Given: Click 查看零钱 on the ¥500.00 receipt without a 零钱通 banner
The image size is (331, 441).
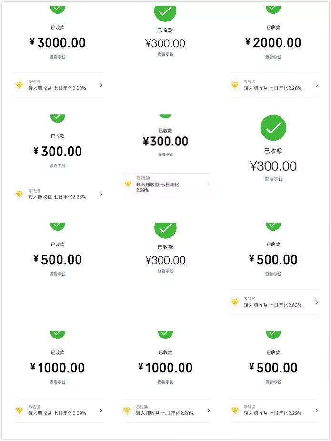Looking at the screenshot, I should pyautogui.click(x=58, y=274).
